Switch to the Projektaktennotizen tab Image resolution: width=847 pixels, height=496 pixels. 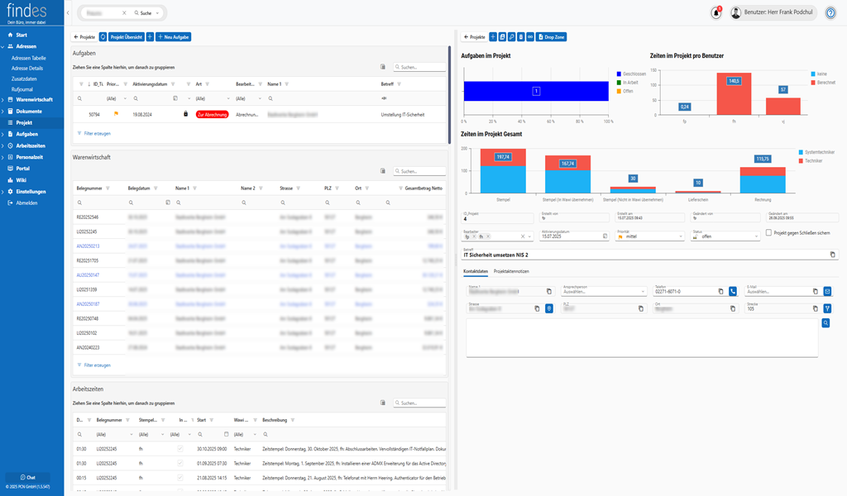(x=511, y=271)
